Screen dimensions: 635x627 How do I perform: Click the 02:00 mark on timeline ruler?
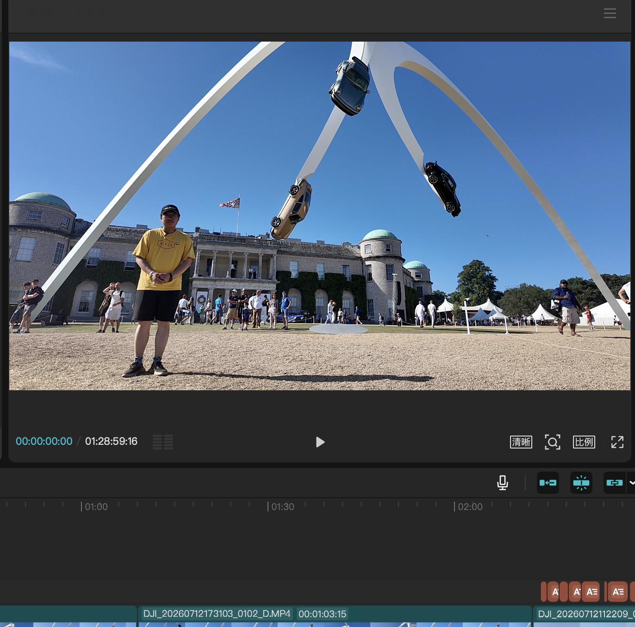pos(470,507)
